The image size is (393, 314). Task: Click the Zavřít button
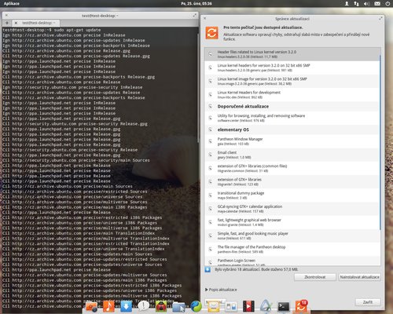pos(368,302)
